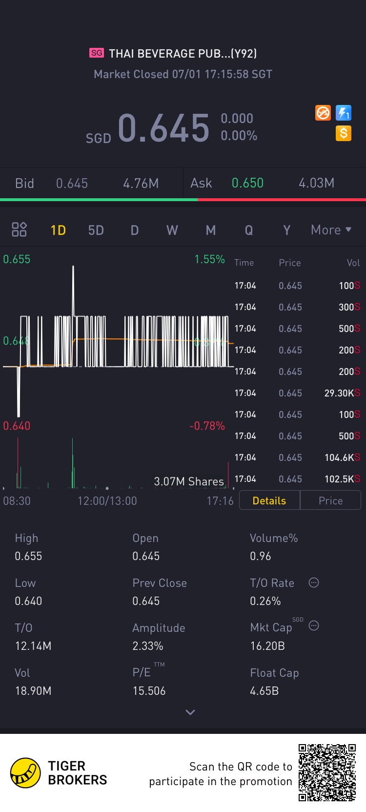Tap the pink SG market tag
Screen dimensions: 366x812
pos(97,53)
